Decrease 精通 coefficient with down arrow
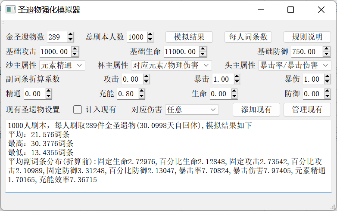The height and width of the screenshot is (211, 337). point(49,96)
